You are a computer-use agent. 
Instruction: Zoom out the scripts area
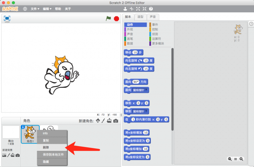(x=230, y=159)
